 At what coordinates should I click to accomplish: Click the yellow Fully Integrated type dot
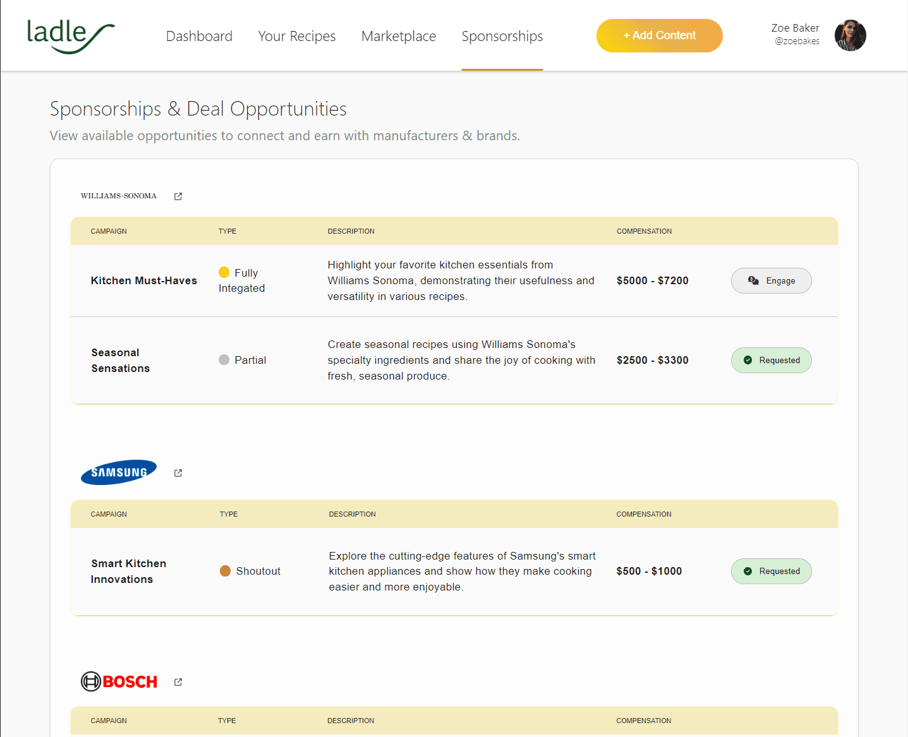(x=224, y=272)
